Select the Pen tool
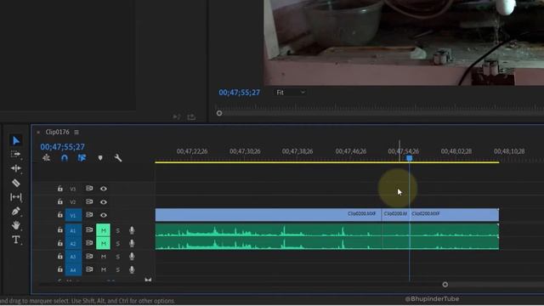544x306 pixels. click(x=16, y=212)
